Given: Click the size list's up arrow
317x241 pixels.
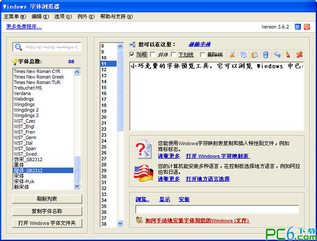Looking at the screenshot, I should pyautogui.click(x=120, y=47).
